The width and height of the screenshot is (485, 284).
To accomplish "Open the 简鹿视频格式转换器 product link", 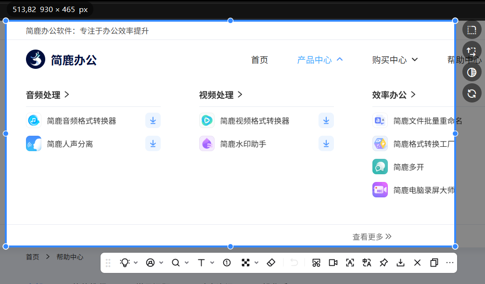I will point(255,121).
